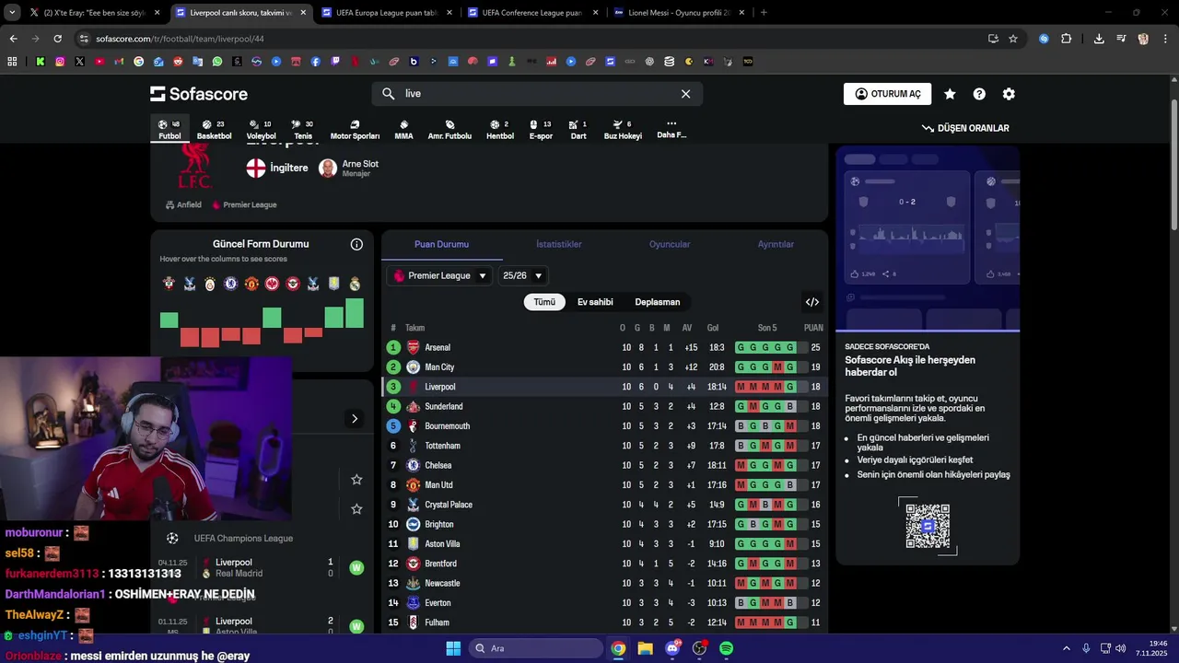The height and width of the screenshot is (663, 1179).
Task: Open Buz Hokeyi category
Action: [x=623, y=129]
